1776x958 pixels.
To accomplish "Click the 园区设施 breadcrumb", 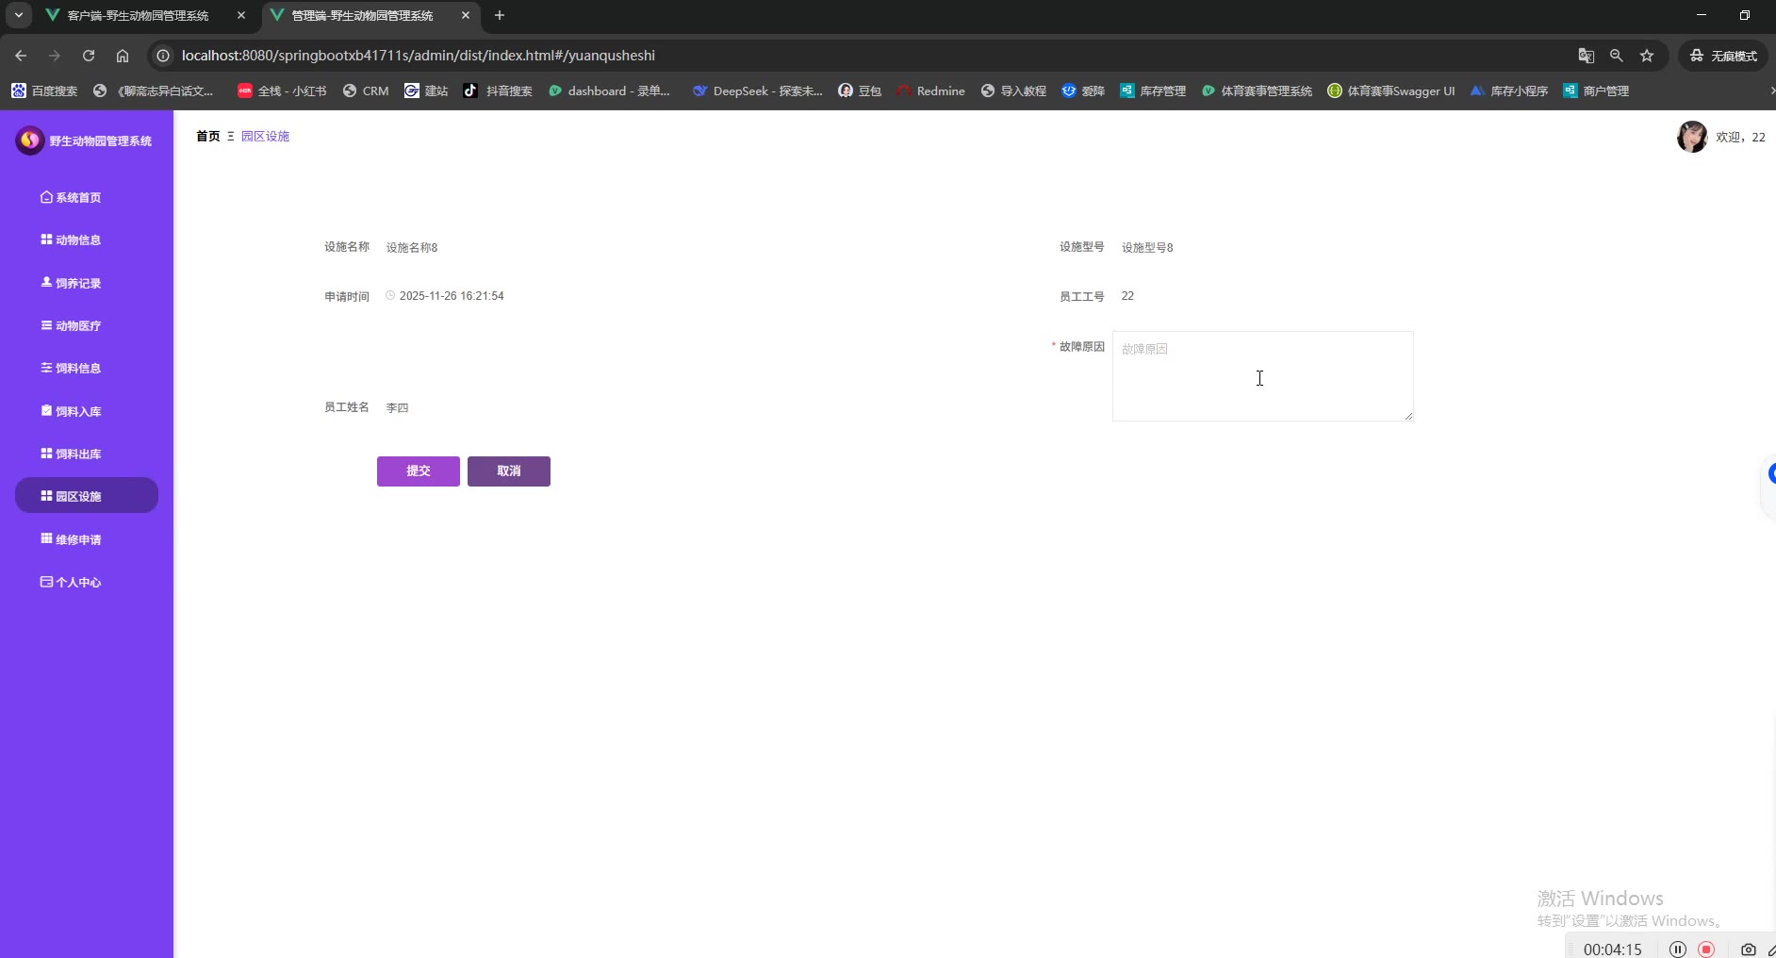I will [265, 137].
